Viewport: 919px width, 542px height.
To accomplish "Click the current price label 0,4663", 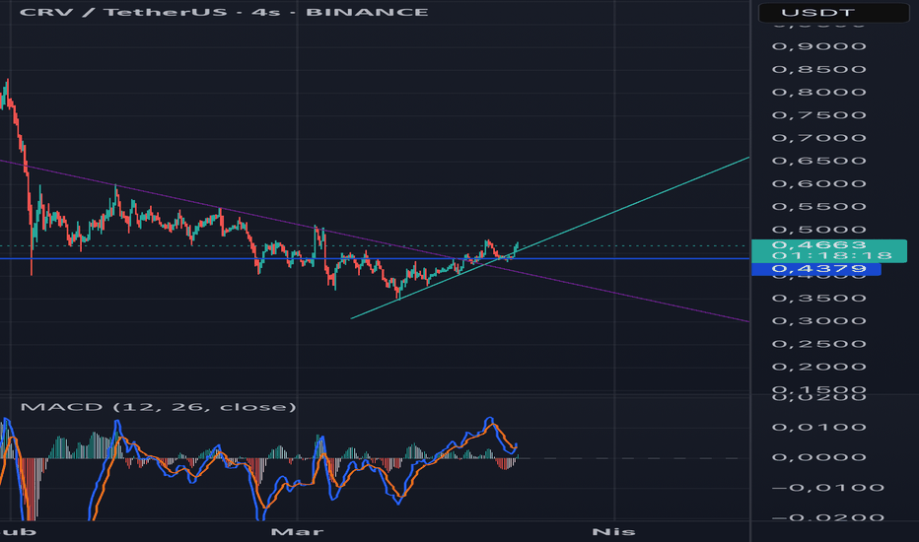I will (x=818, y=245).
